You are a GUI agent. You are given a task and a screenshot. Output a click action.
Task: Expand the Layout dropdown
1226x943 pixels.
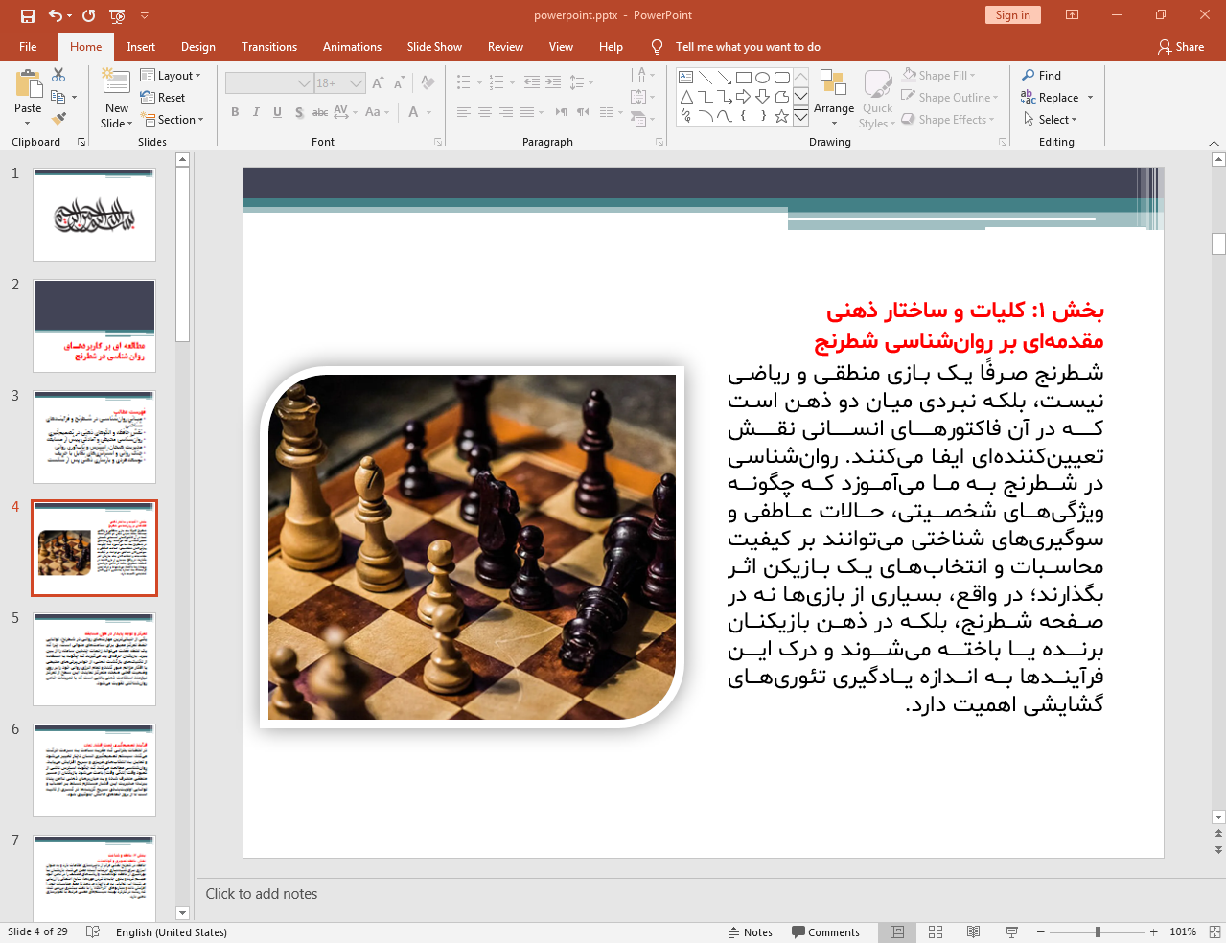coord(171,76)
